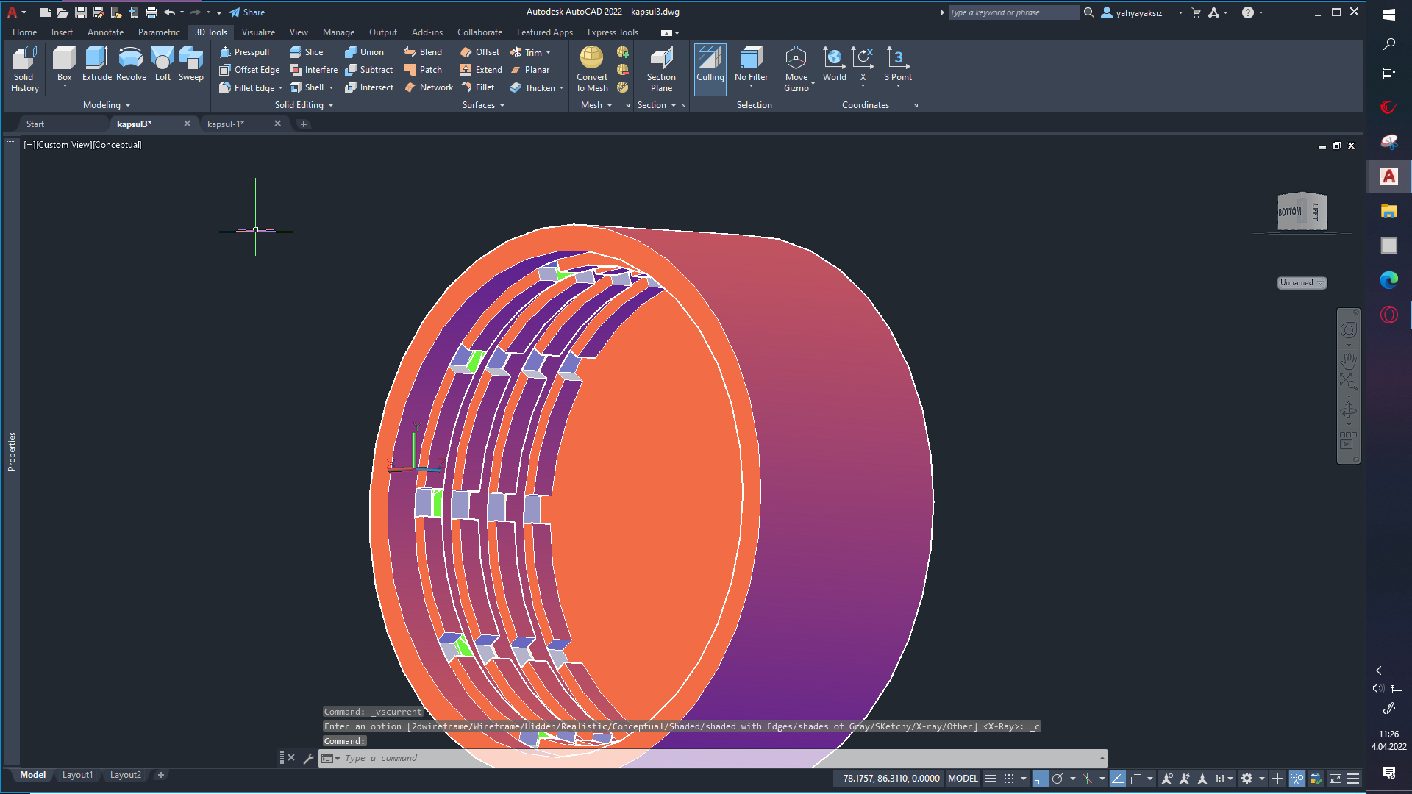
Task: Open the kapsul-1 drawing tab
Action: tap(227, 124)
